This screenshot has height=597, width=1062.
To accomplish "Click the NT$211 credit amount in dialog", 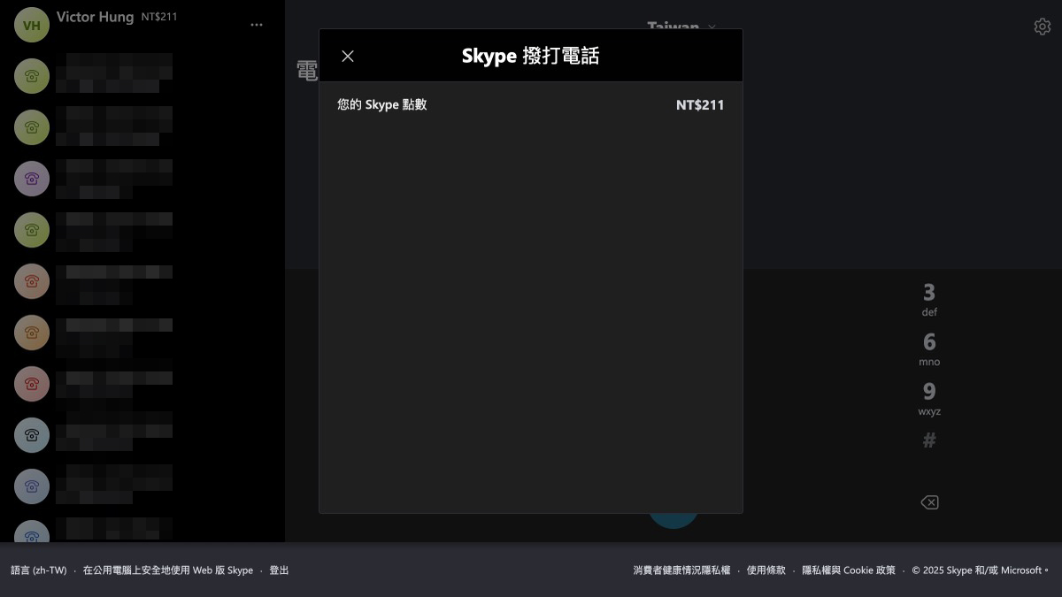I will [x=700, y=105].
